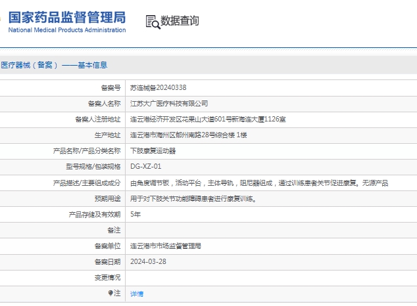Click the bulb icon next to 注
The image size is (417, 306).
110,293
